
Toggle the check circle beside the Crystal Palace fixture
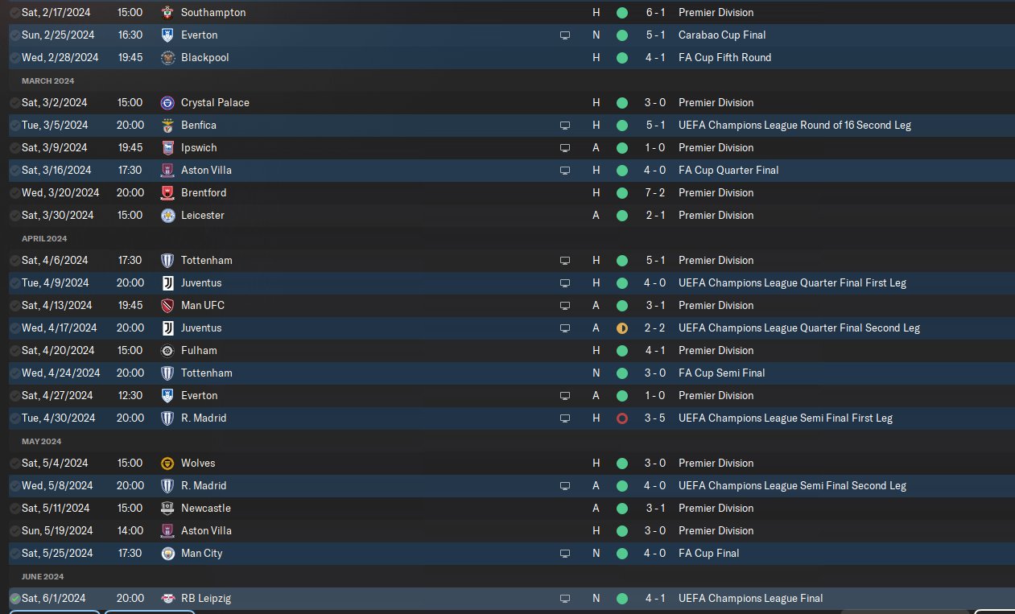tap(14, 103)
